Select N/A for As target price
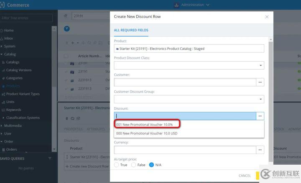 pos(151,165)
